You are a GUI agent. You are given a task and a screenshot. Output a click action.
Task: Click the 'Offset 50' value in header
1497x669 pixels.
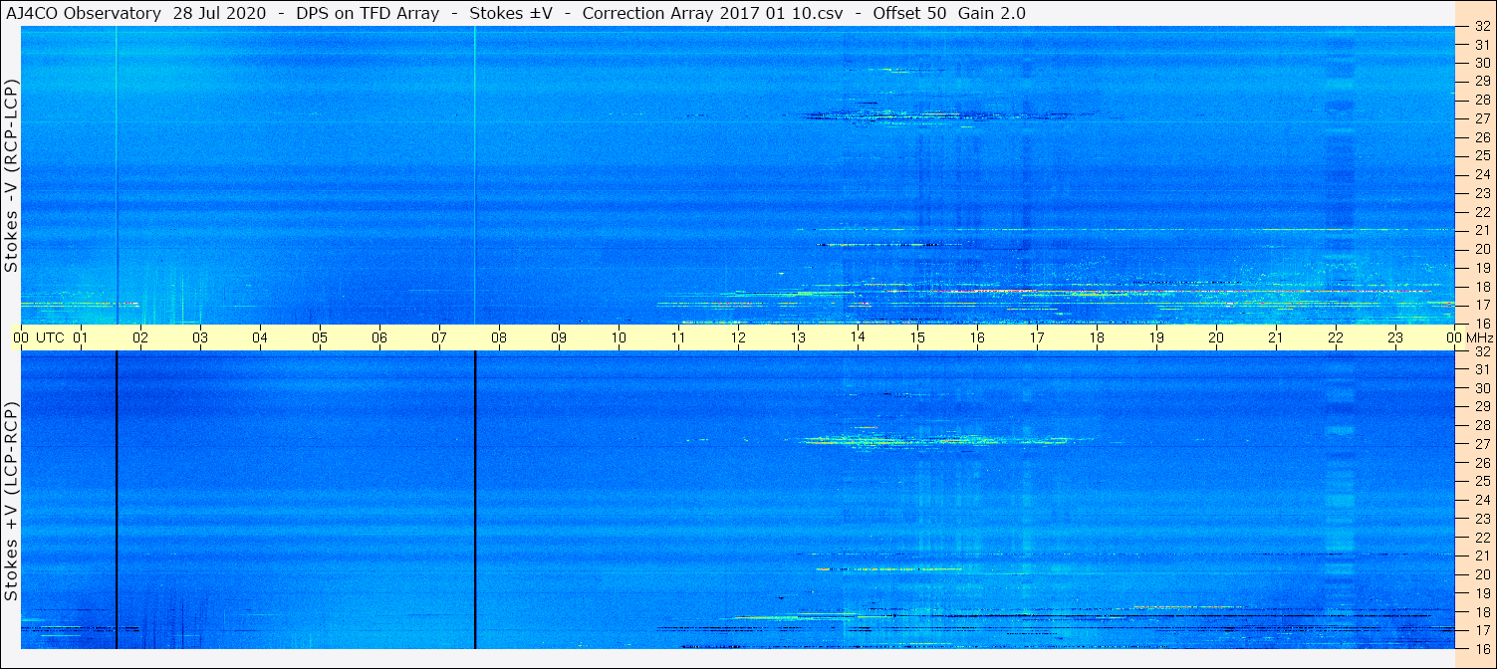click(908, 13)
